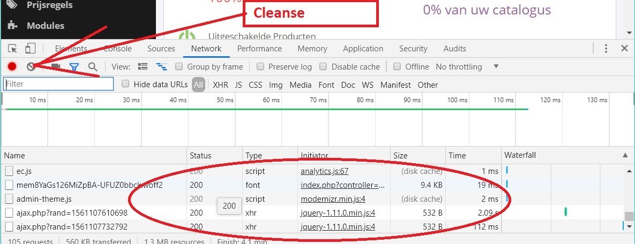This screenshot has width=635, height=244.
Task: Enable the Preserve log checkbox
Action: coord(260,67)
